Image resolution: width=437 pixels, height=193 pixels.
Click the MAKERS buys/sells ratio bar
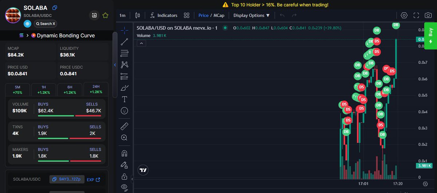click(70, 161)
